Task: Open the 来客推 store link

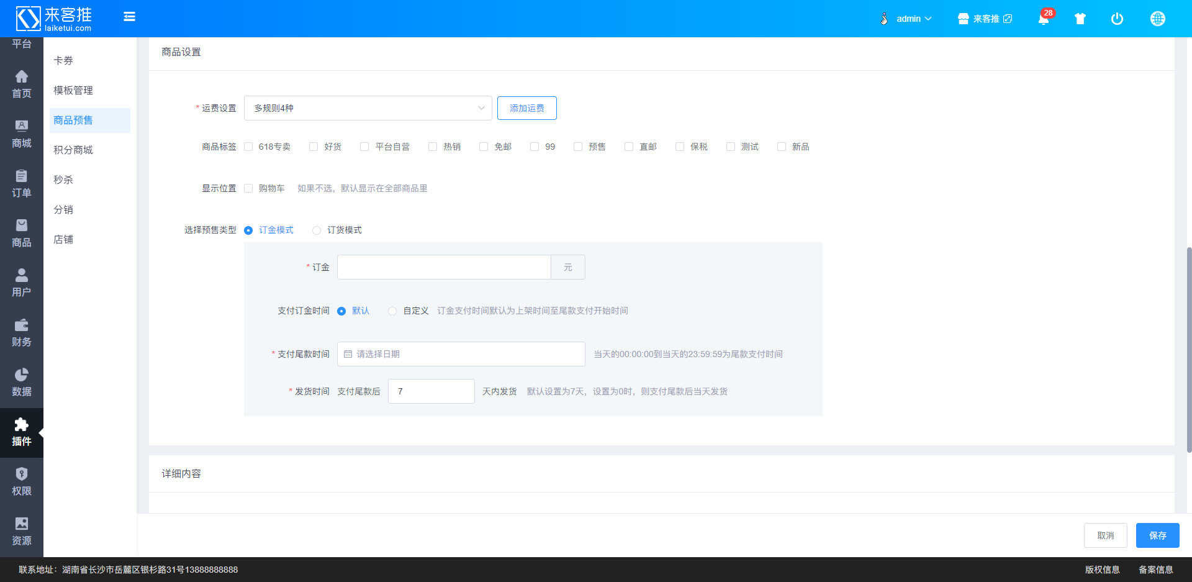Action: (985, 19)
